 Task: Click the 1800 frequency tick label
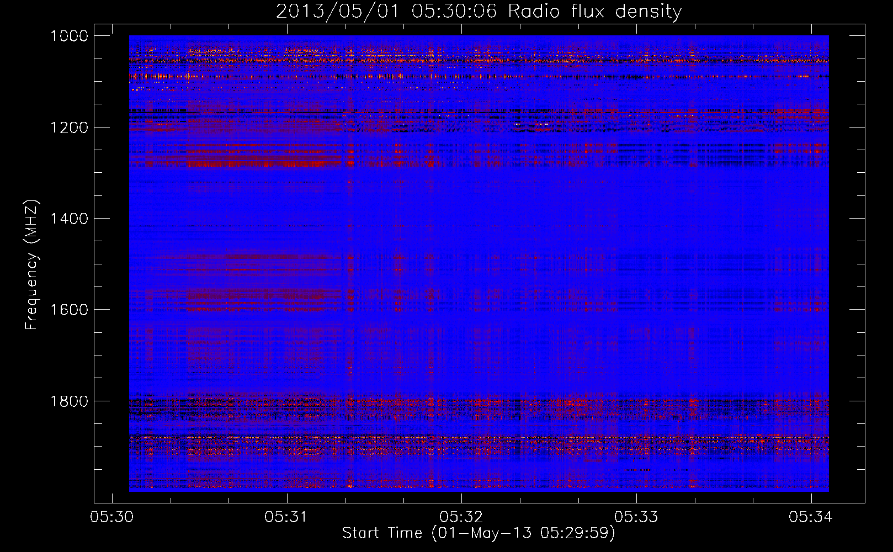tap(69, 401)
